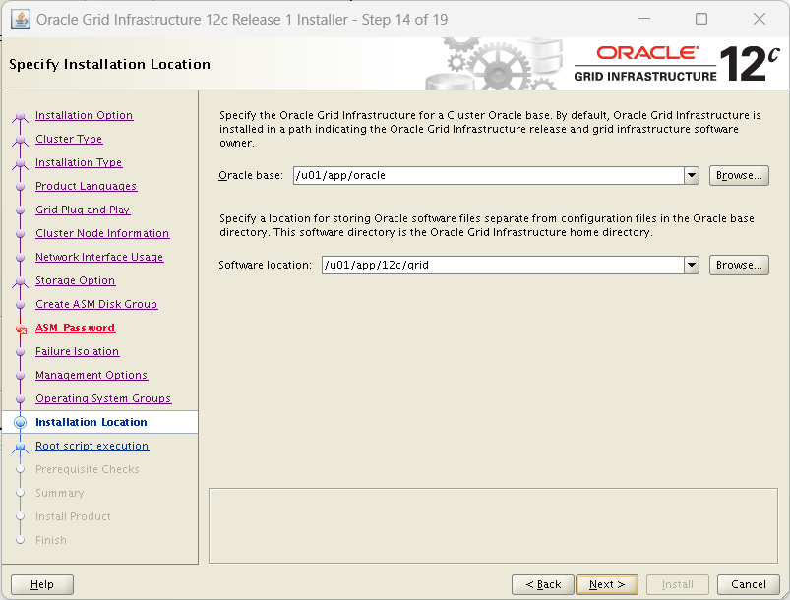Expand the Software location dropdown arrow
This screenshot has height=600, width=790.
coord(692,265)
